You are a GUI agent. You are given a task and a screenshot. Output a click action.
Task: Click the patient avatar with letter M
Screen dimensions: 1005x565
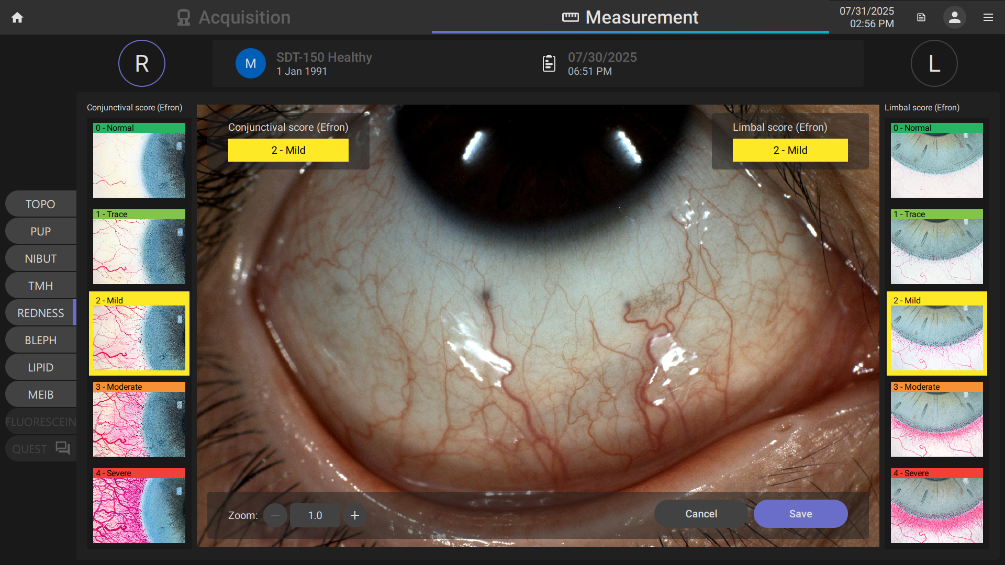[x=251, y=63]
